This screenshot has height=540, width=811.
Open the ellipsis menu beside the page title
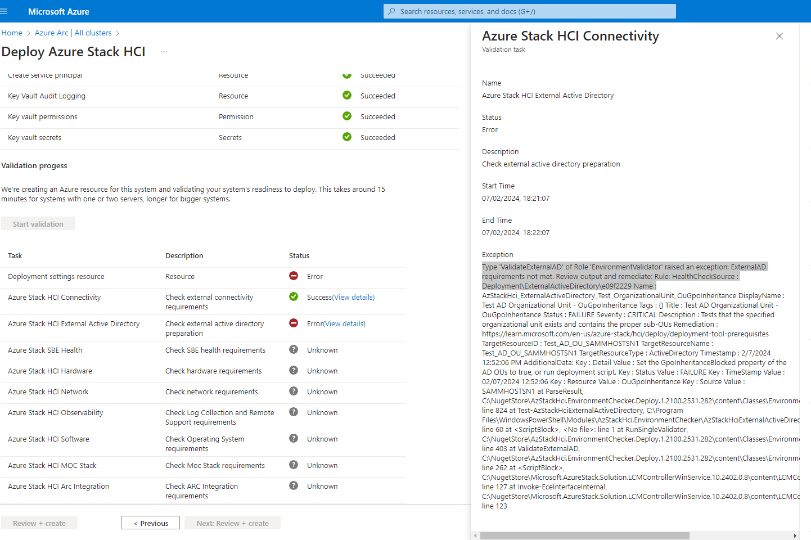(164, 52)
